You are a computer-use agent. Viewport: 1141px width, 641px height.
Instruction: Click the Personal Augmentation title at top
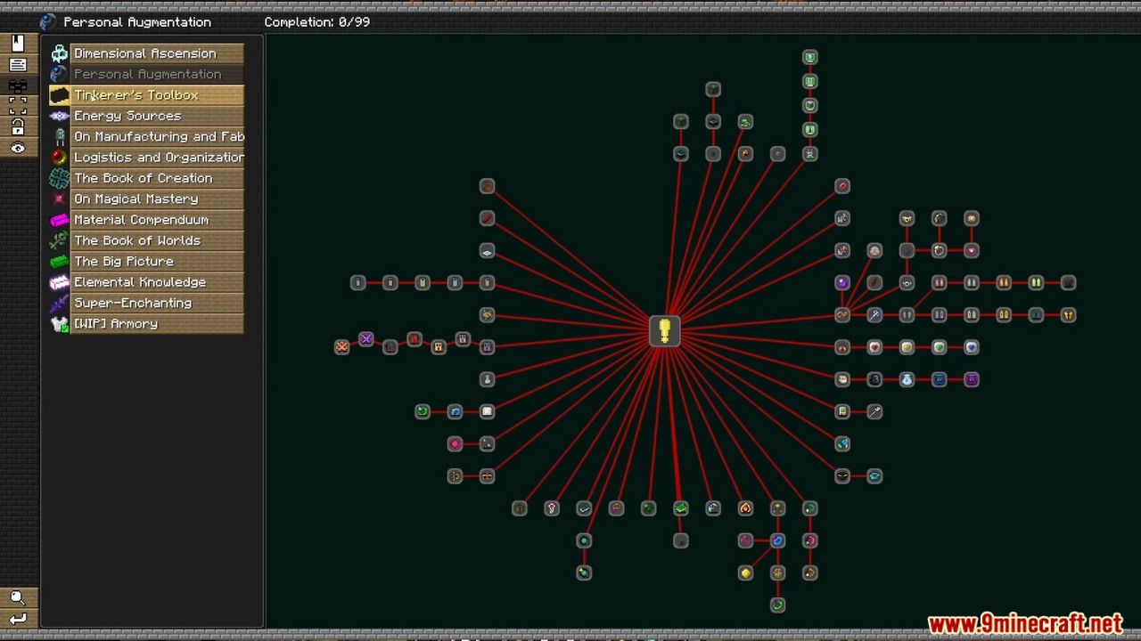[137, 22]
